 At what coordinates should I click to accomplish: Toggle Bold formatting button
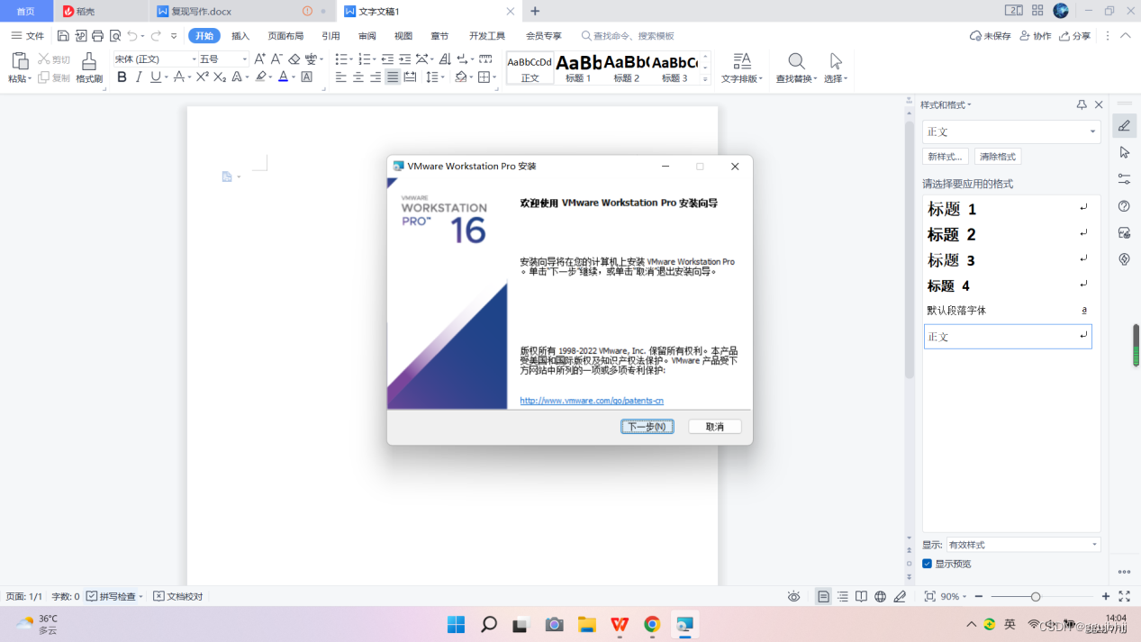point(122,77)
